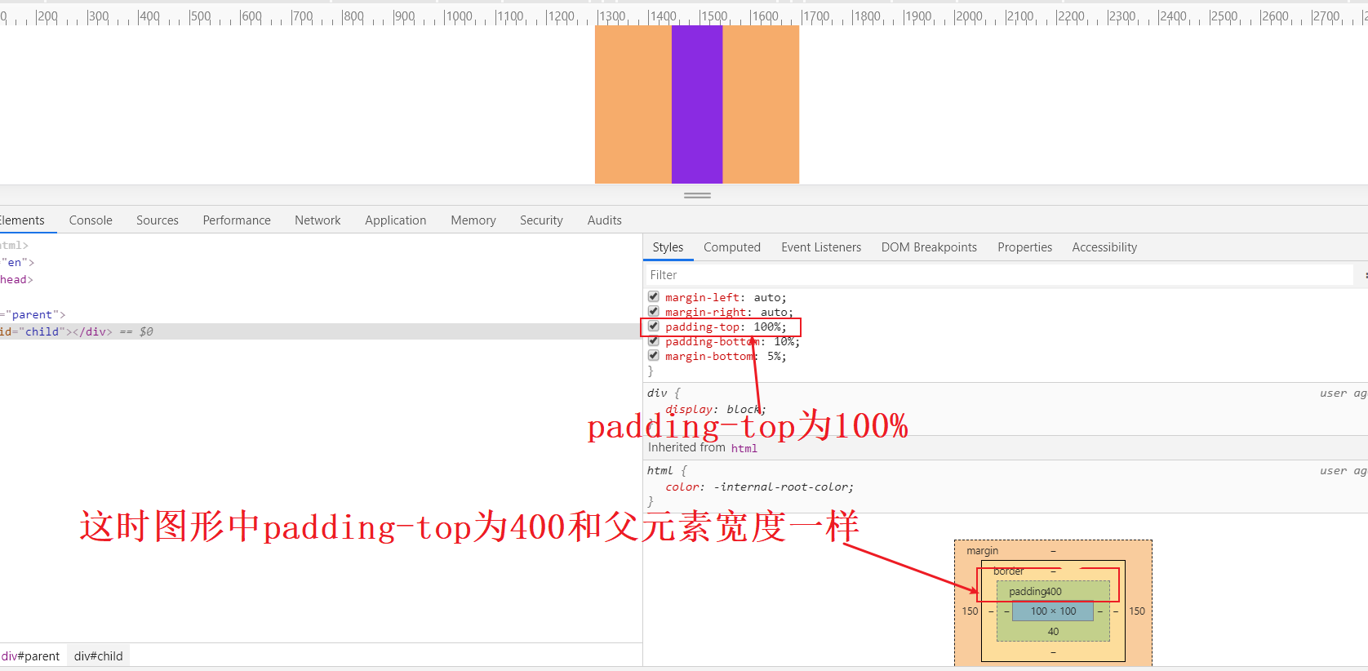Click the padding-bottom 40 value in box model
The height and width of the screenshot is (671, 1368).
1053,631
